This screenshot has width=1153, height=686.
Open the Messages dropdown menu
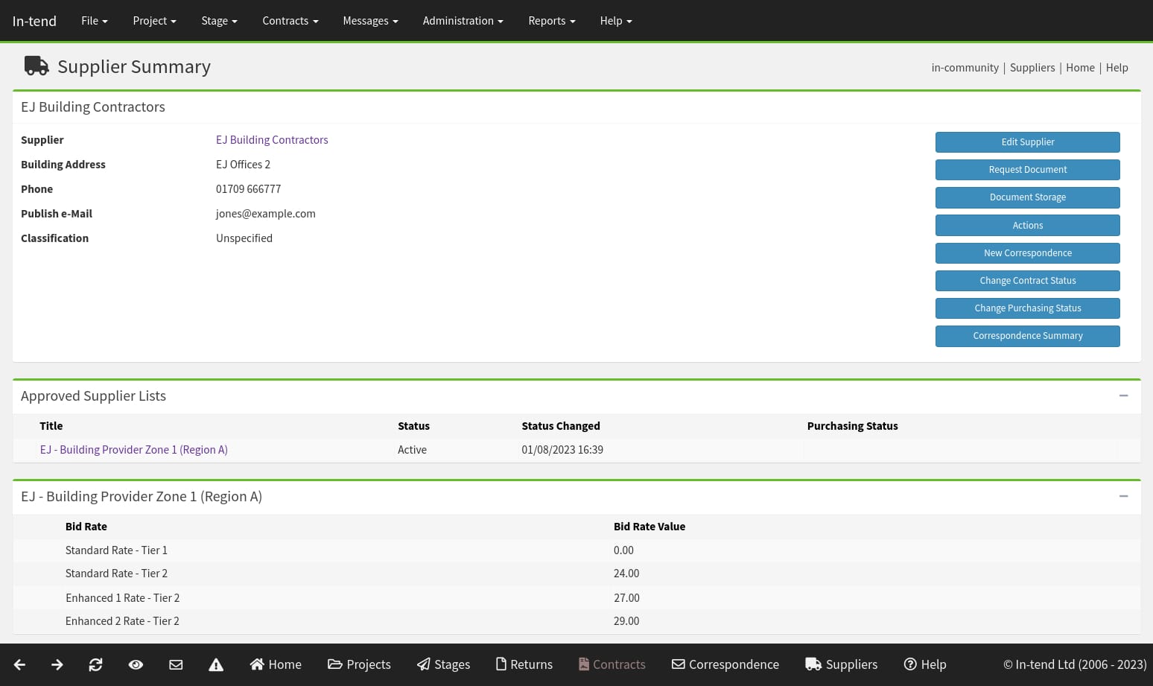370,20
